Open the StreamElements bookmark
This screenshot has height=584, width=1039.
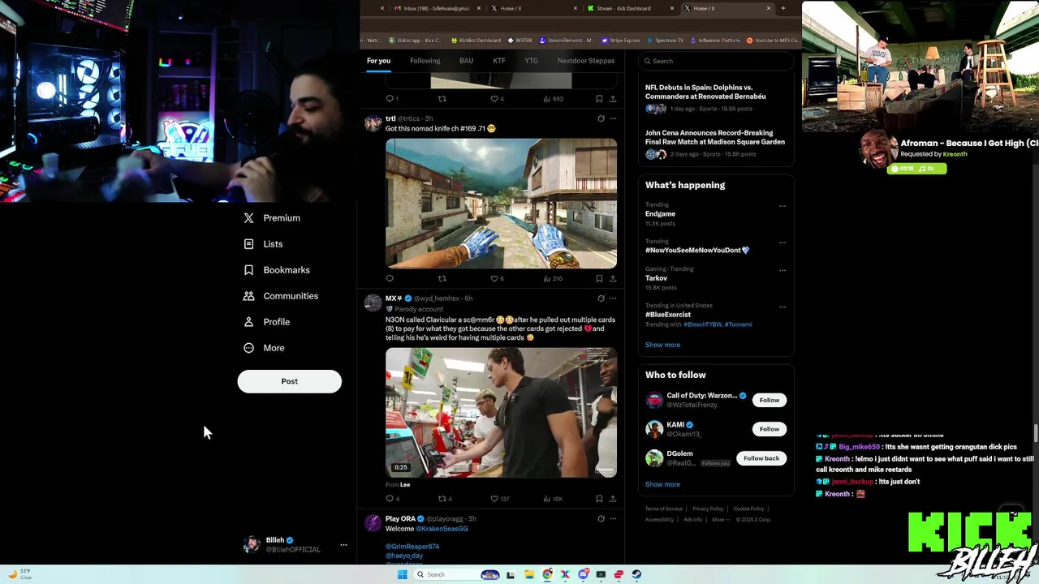(x=567, y=40)
